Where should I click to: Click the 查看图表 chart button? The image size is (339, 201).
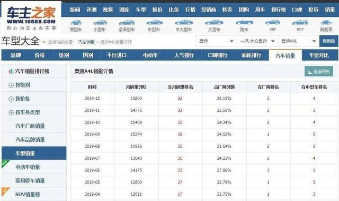coord(319,71)
